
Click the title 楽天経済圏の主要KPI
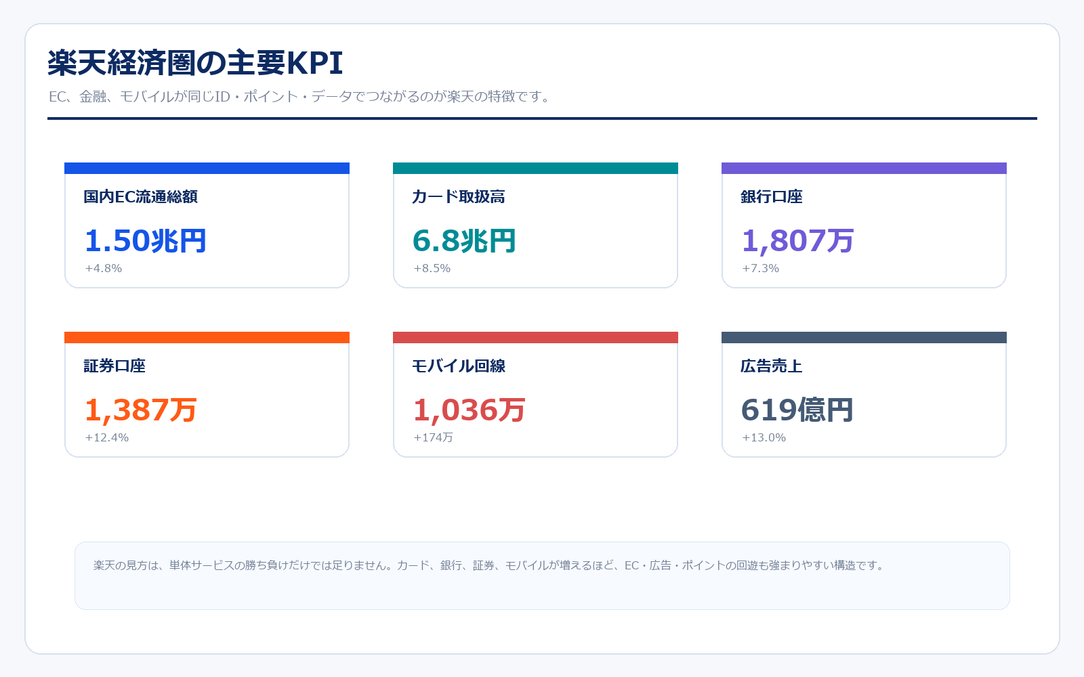point(195,63)
